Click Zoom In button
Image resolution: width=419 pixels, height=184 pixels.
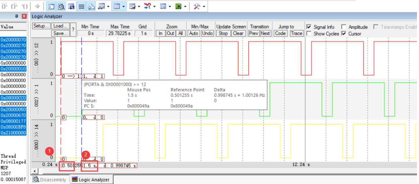tap(161, 33)
